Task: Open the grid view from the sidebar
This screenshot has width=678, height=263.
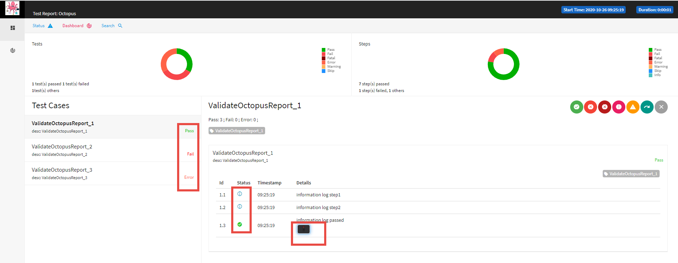Action: [x=13, y=28]
